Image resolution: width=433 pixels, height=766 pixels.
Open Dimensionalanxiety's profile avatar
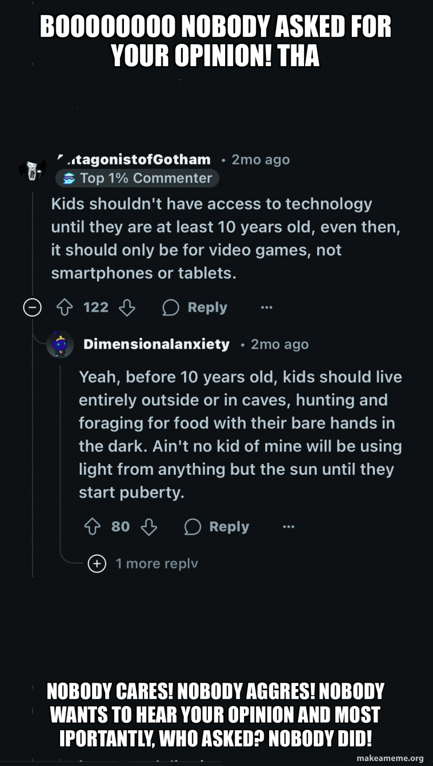(60, 344)
